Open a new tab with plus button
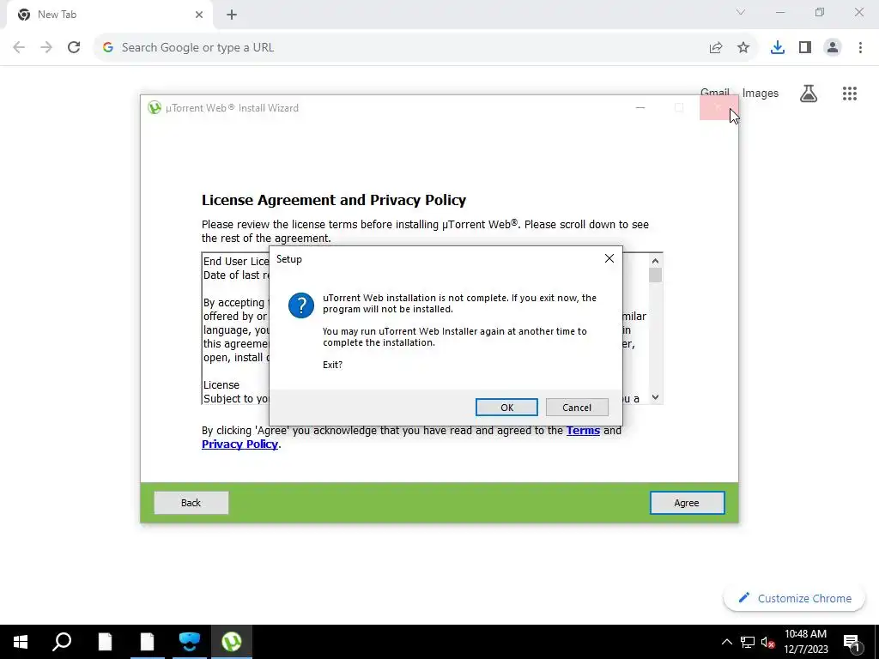The width and height of the screenshot is (879, 659). [232, 15]
